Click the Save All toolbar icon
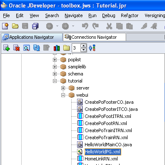 click(x=35, y=26)
